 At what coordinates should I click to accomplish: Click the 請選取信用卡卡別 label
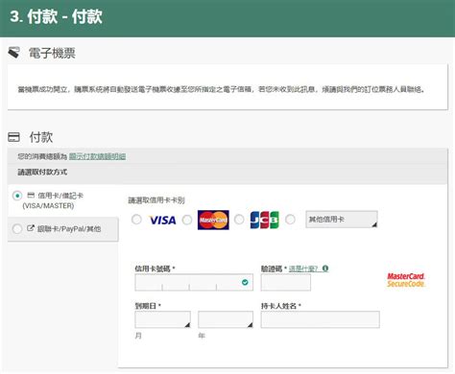coord(156,200)
